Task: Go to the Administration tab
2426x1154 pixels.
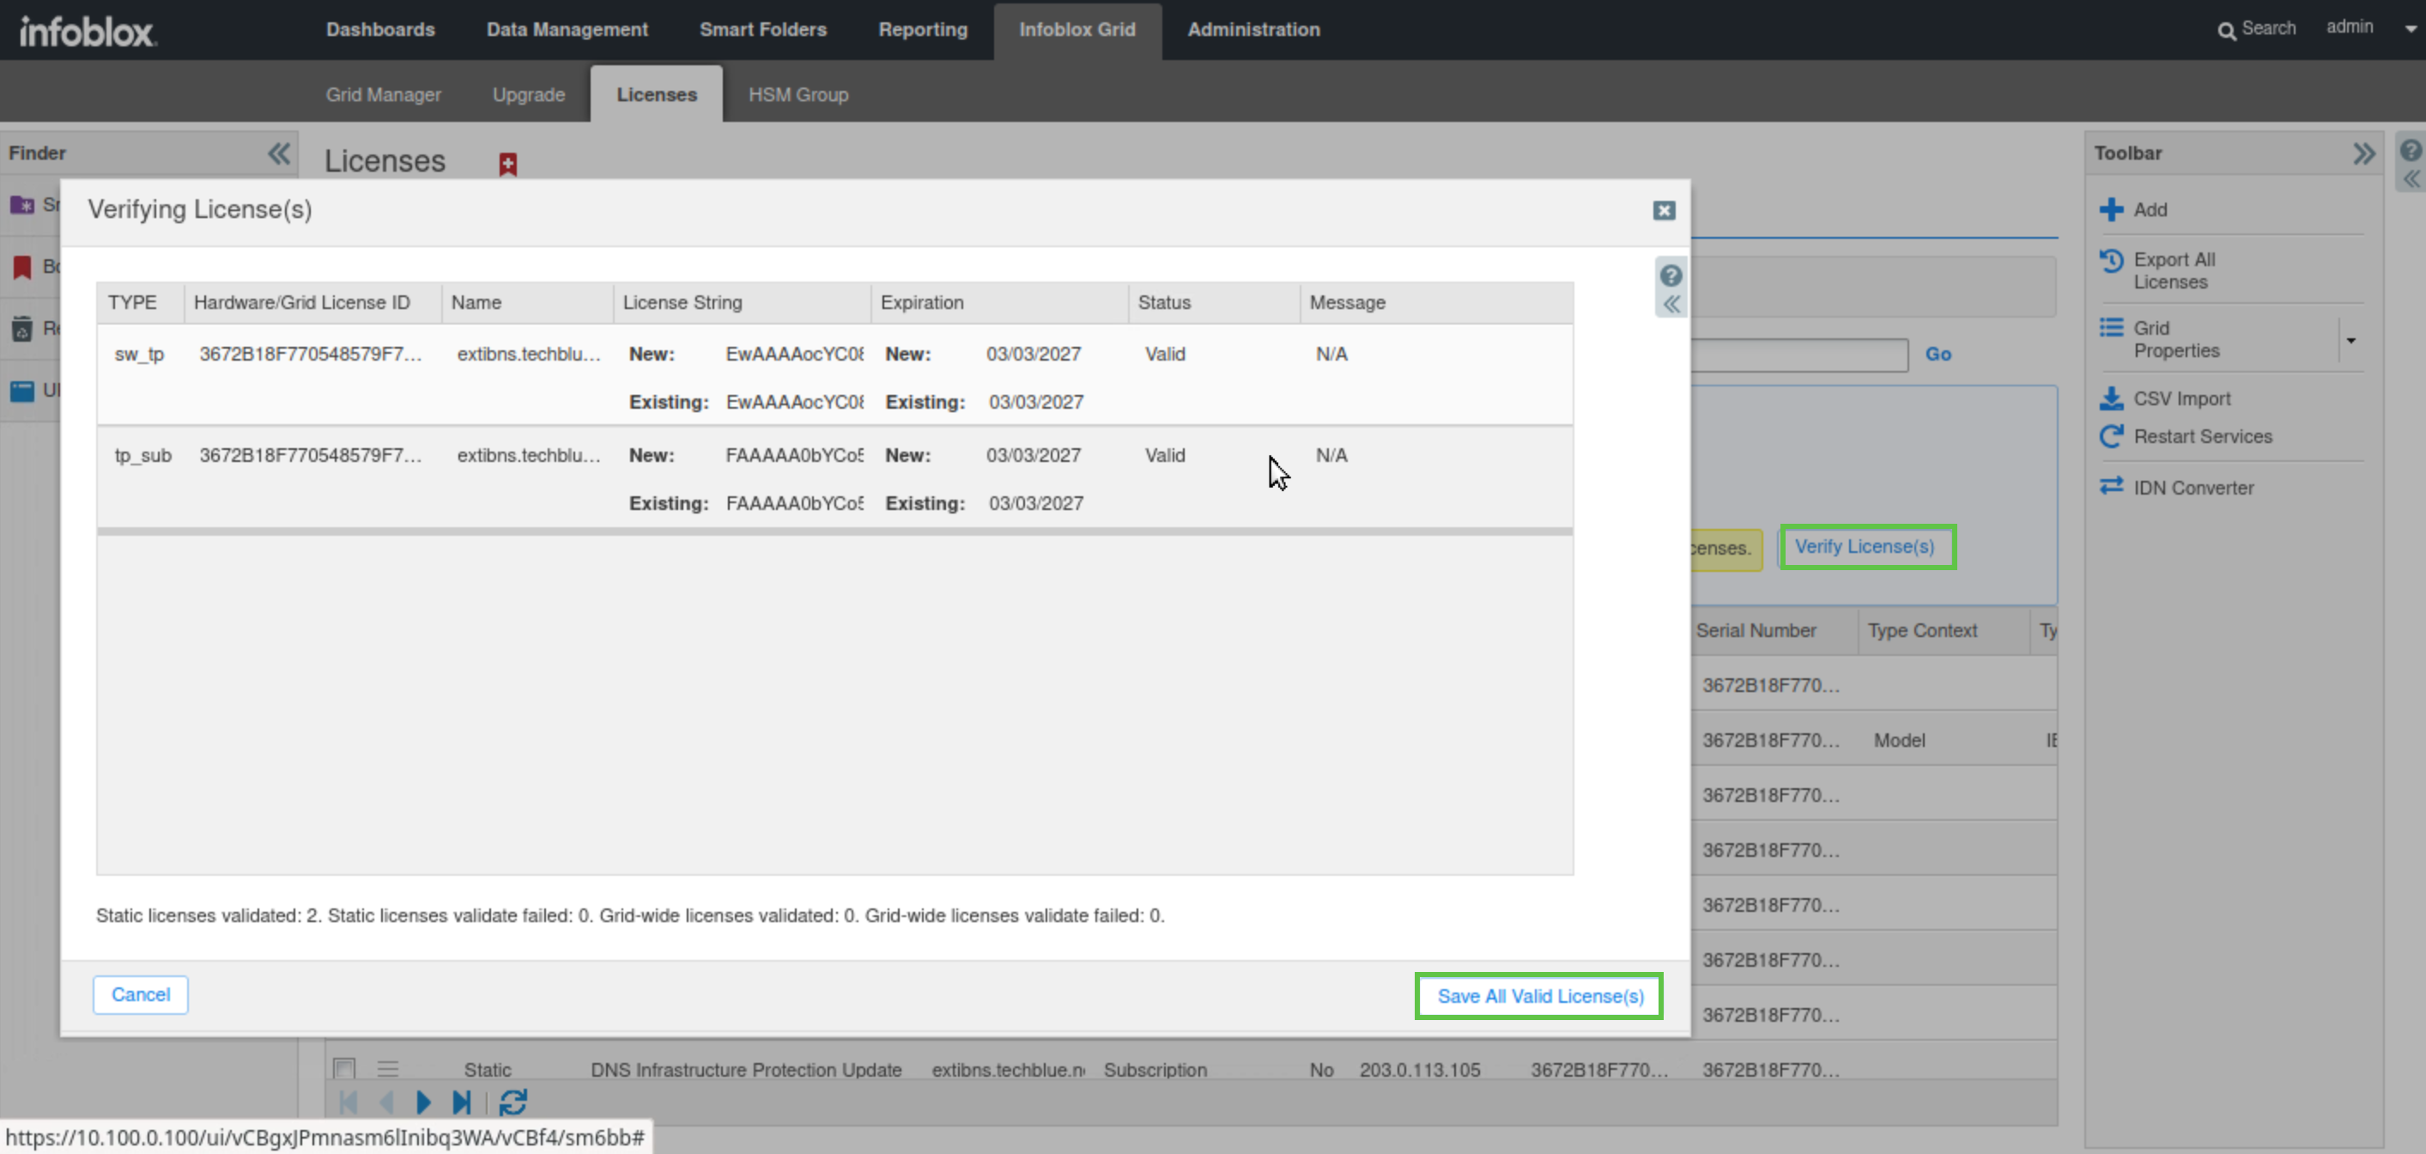Action: (x=1253, y=29)
